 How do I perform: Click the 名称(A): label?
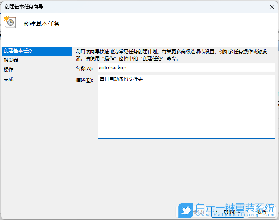[84, 68]
